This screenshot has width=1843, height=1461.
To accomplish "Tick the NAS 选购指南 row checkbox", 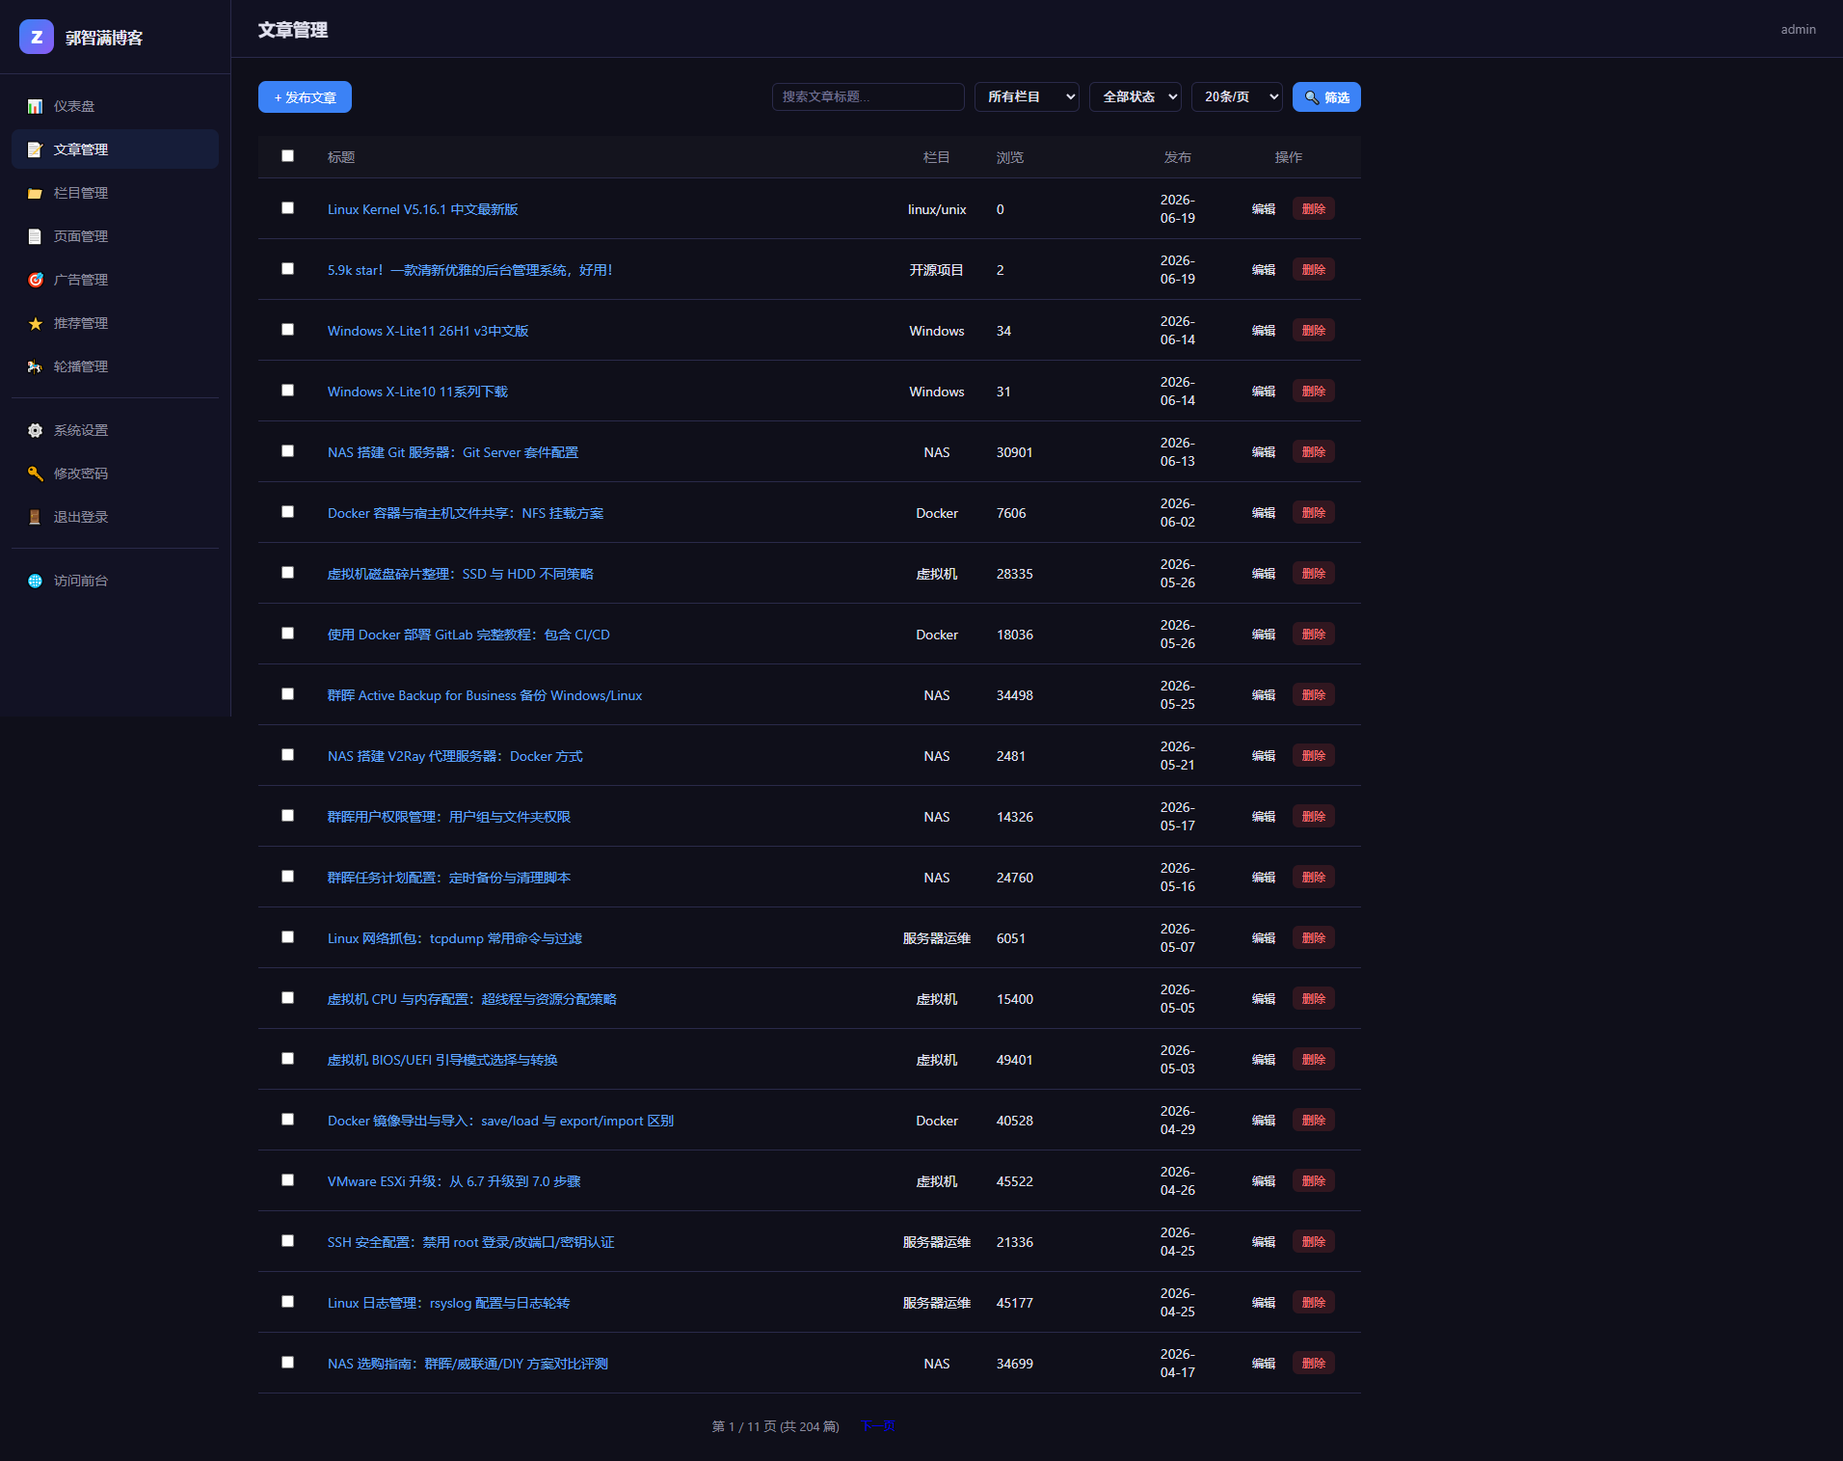I will coord(287,1363).
